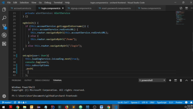Click Visual Studio Code taskbar icon
The height and width of the screenshot is (109, 193).
pos(115,107)
